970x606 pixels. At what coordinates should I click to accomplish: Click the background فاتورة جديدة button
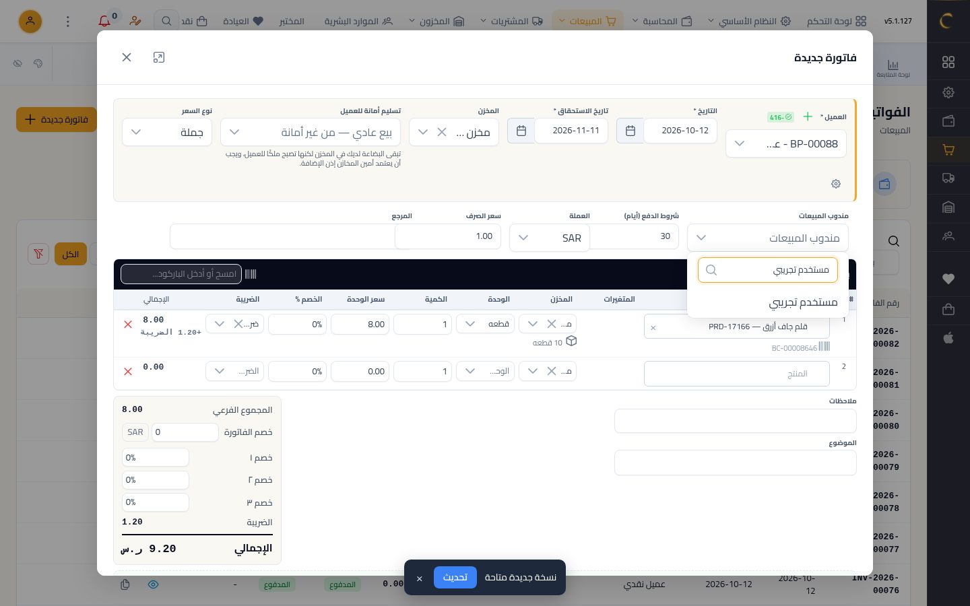tap(57, 119)
